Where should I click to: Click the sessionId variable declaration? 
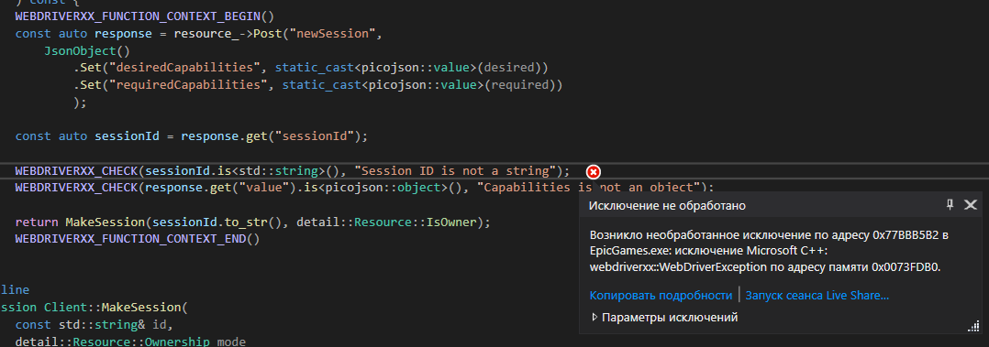(127, 136)
